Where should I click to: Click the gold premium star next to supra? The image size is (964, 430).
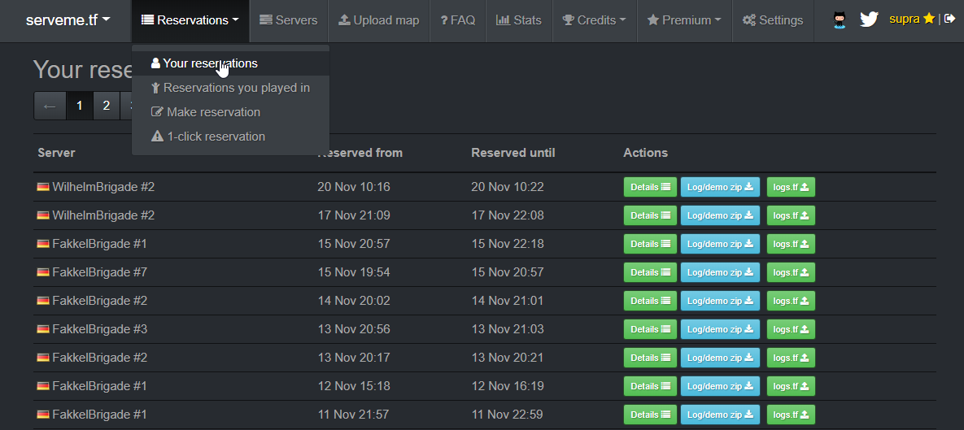click(928, 19)
